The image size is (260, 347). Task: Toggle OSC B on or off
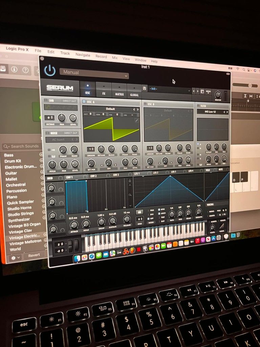coord(145,104)
